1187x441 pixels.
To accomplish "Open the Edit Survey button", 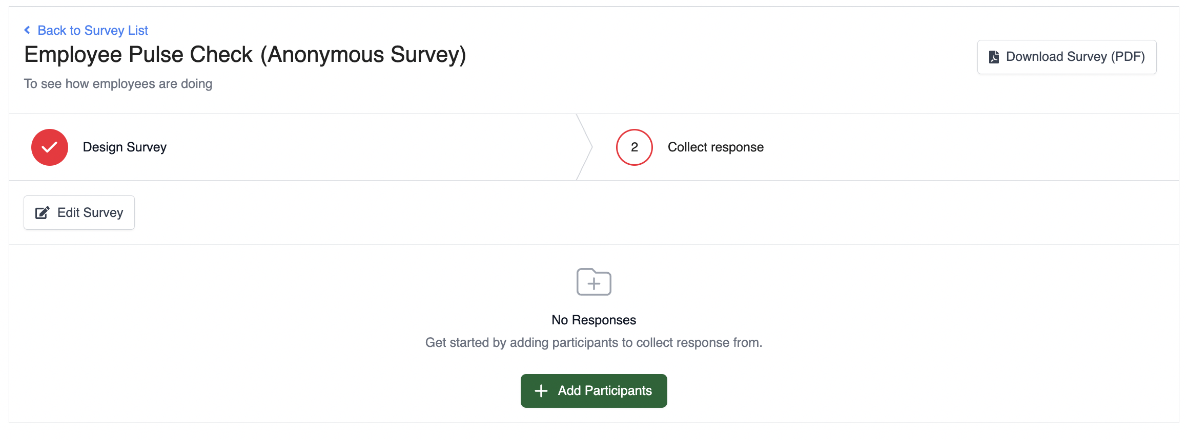I will coord(79,212).
